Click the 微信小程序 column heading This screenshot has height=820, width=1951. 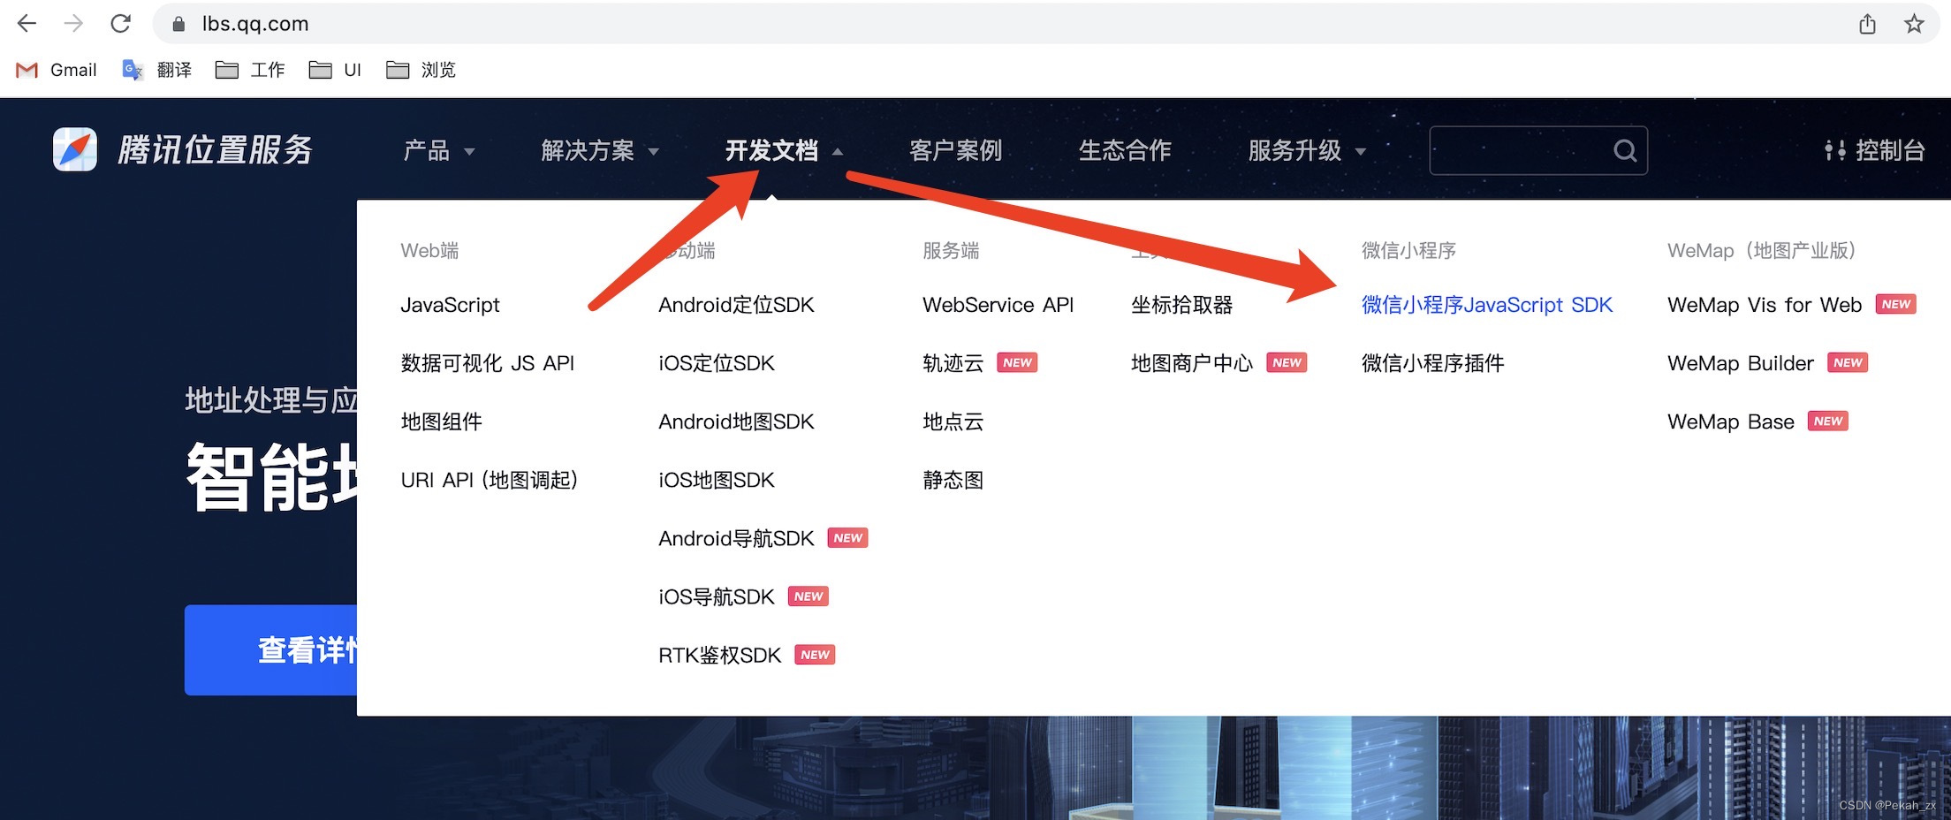(1408, 250)
